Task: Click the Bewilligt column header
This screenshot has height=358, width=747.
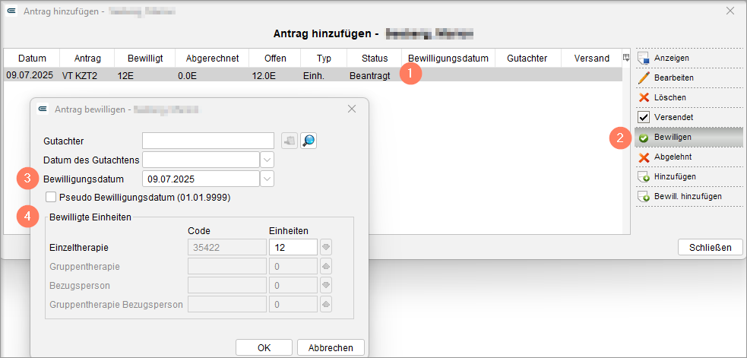Action: click(145, 59)
